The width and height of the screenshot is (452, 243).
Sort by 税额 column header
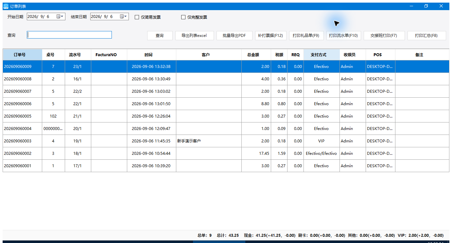[x=279, y=55]
